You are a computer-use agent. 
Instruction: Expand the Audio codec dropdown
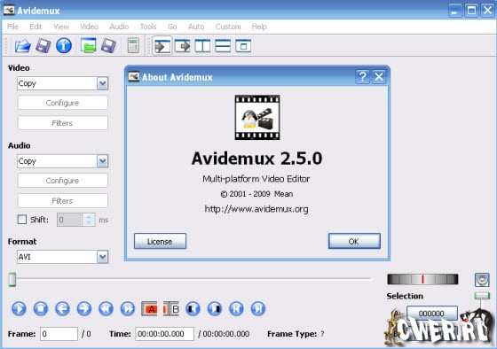[102, 161]
